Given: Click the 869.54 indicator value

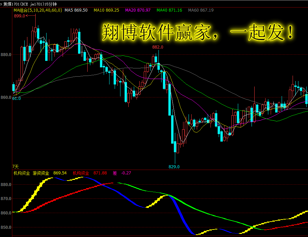Looking at the screenshot, I should click(60, 173).
